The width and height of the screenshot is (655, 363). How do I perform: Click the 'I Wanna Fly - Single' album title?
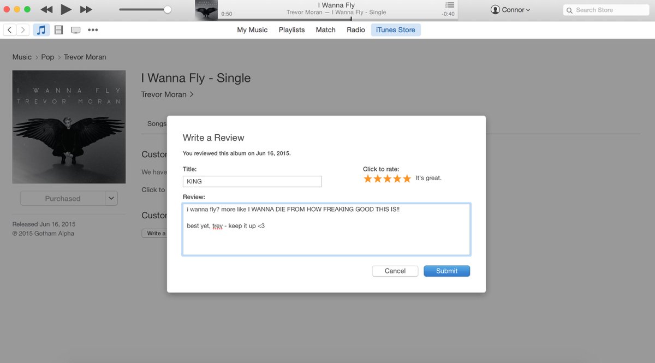coord(196,78)
